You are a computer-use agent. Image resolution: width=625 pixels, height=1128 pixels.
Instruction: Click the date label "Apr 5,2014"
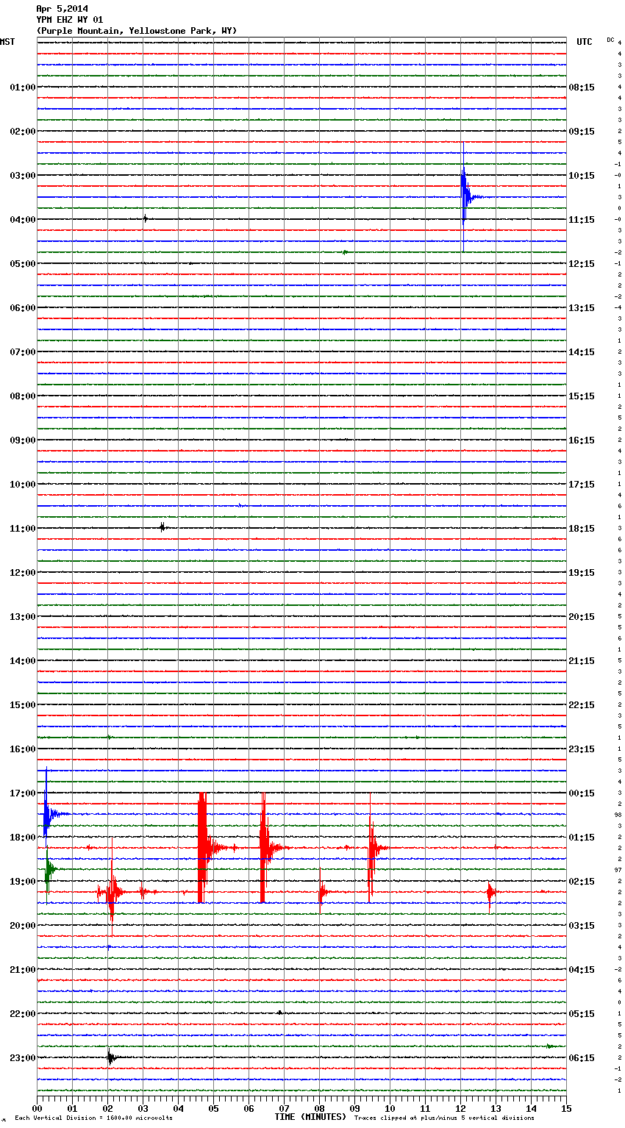click(62, 9)
